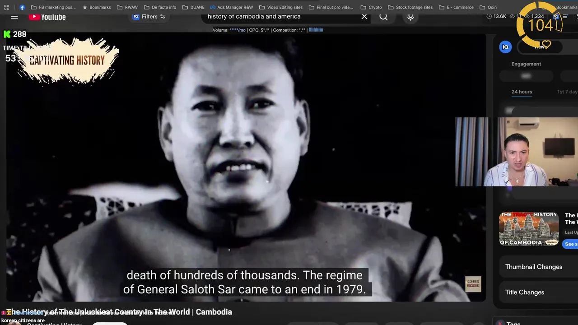Screen dimensions: 578x325
Task: Click the 13.6K clock stat in toolbar
Action: click(496, 16)
